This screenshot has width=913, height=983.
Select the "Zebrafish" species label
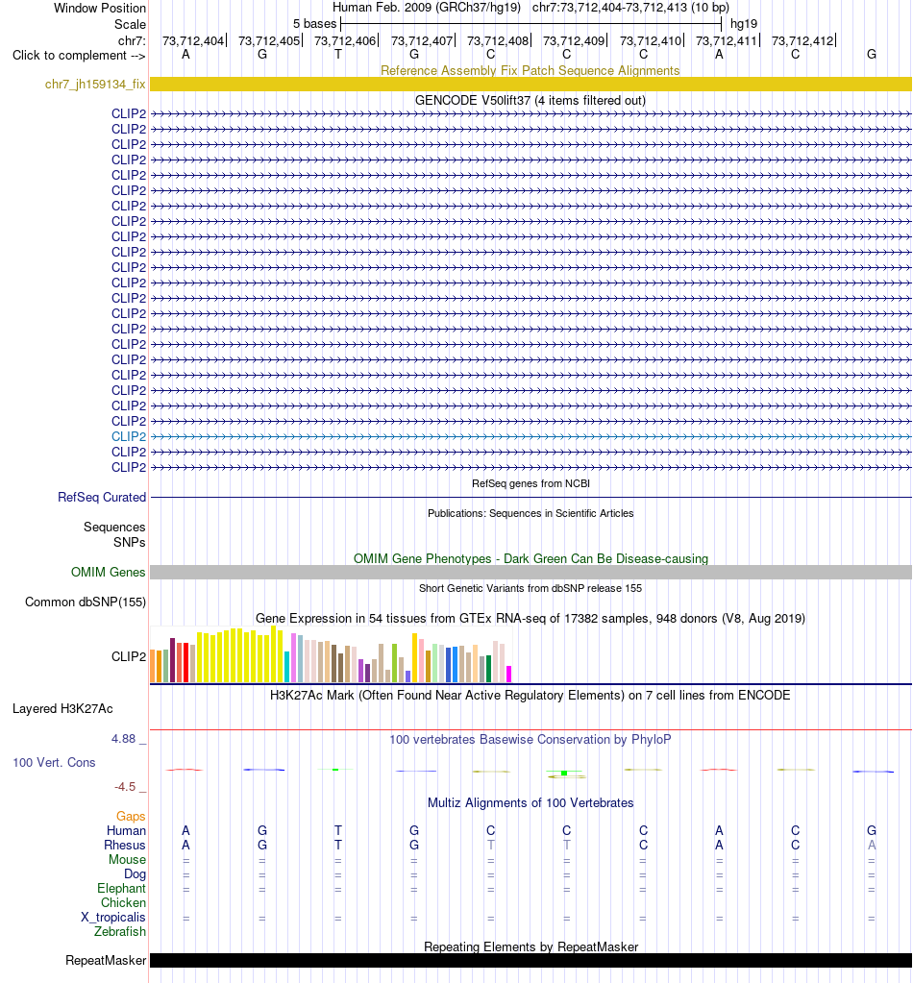click(120, 932)
